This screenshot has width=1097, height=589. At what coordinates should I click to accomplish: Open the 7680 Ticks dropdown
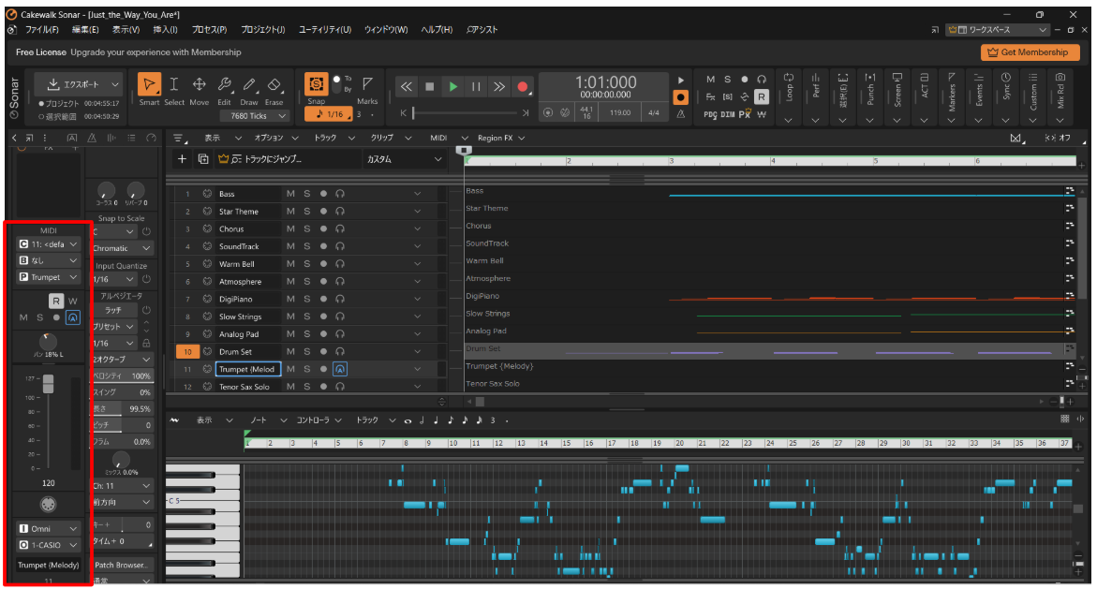(254, 116)
